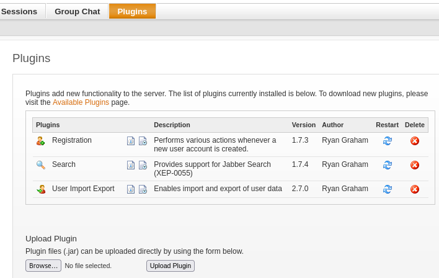Open the Group Chat tab

pyautogui.click(x=77, y=11)
